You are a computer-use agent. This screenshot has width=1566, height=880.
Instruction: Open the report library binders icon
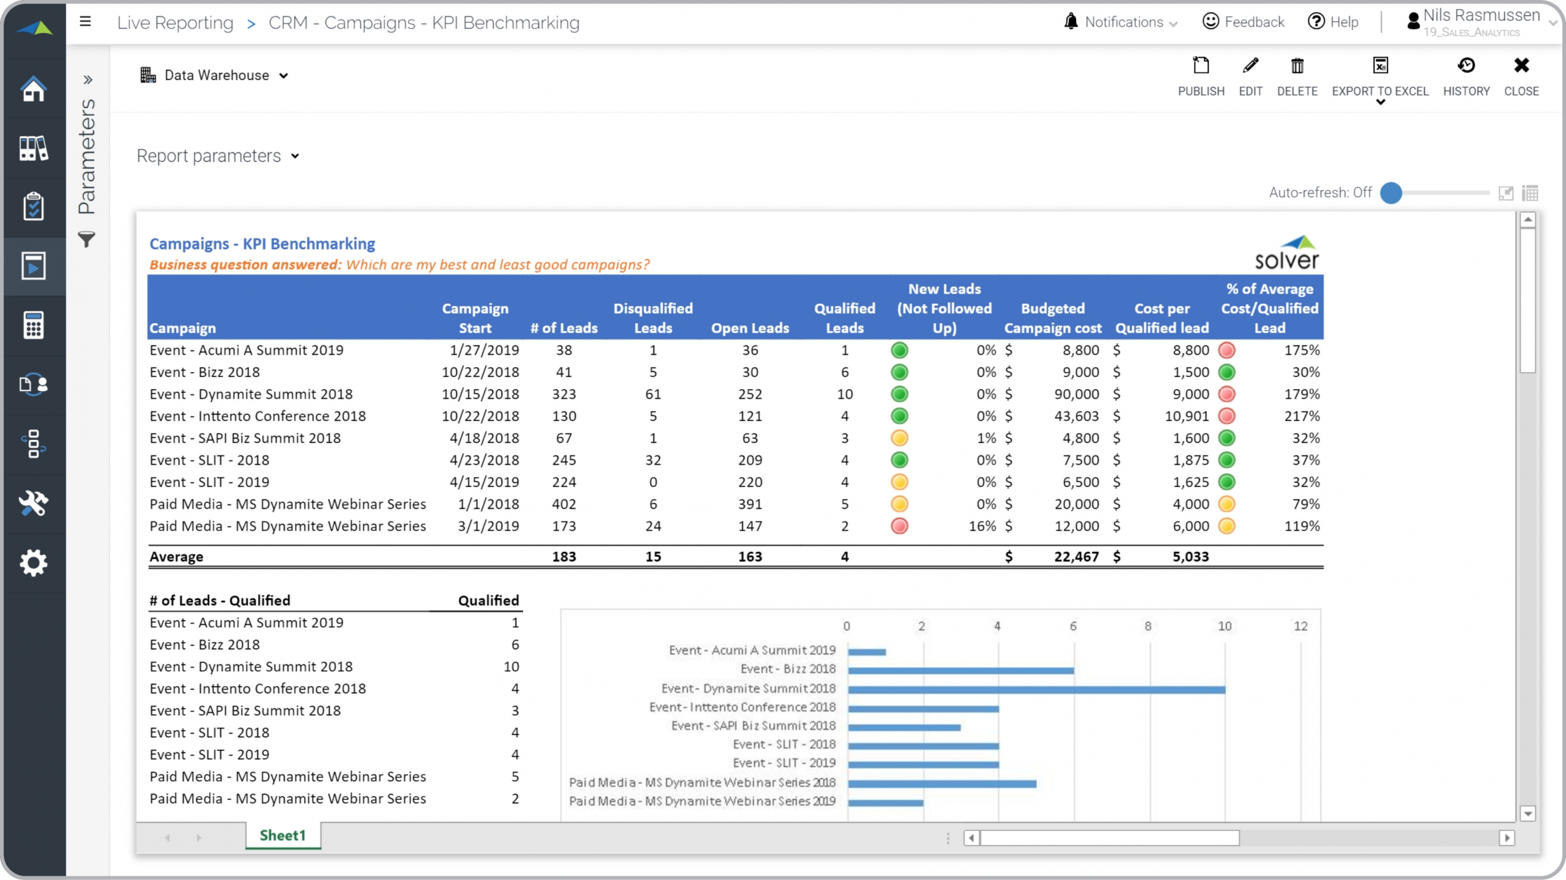(33, 148)
